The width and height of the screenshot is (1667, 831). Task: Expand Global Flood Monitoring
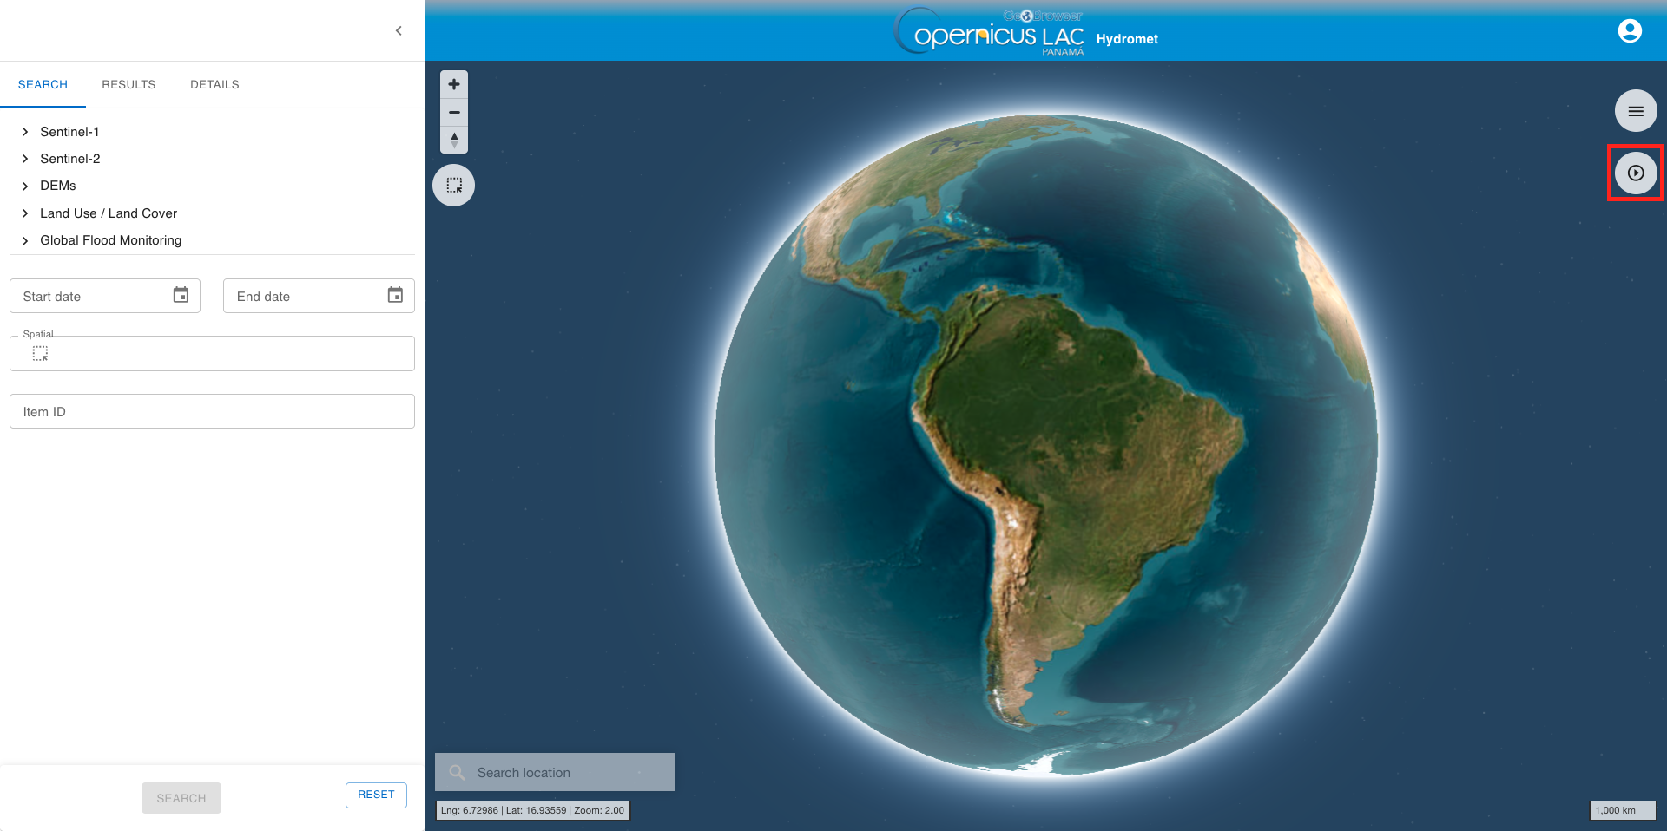[25, 240]
